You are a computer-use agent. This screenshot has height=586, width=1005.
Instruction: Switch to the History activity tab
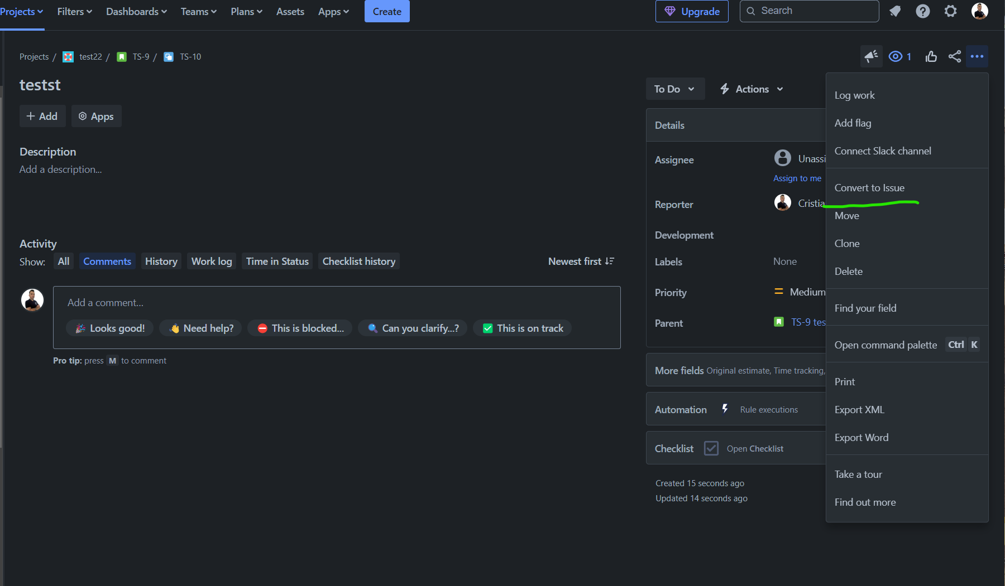click(161, 261)
